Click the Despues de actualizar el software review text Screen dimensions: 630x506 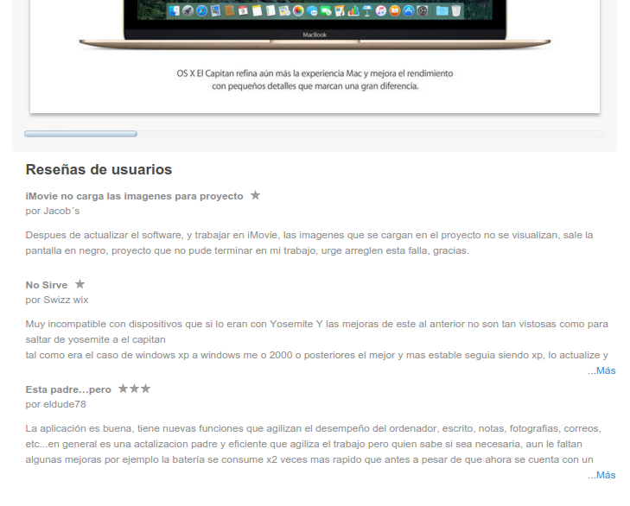(309, 243)
